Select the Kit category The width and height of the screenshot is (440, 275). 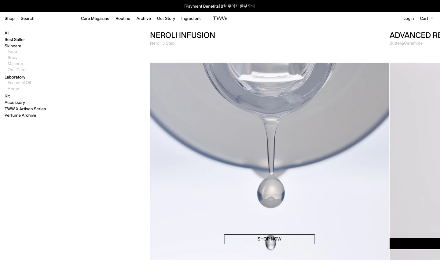point(7,96)
